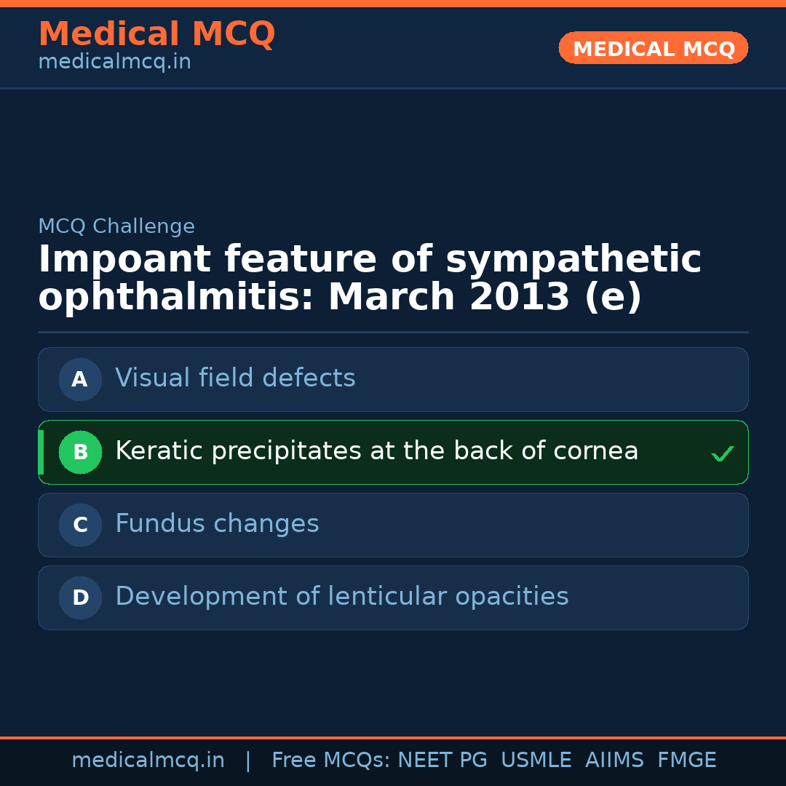The image size is (786, 786).
Task: Click the circled letter A badge
Action: click(80, 379)
